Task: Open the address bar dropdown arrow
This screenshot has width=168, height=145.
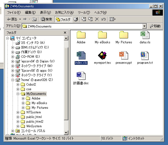Action: click(x=145, y=26)
